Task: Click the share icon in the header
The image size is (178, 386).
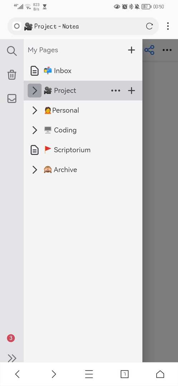Action: 149,50
